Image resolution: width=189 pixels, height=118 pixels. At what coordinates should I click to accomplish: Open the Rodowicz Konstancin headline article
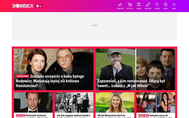point(50,81)
